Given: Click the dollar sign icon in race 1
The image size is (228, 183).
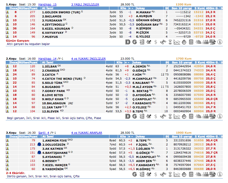Looking at the screenshot, I should (156, 42).
